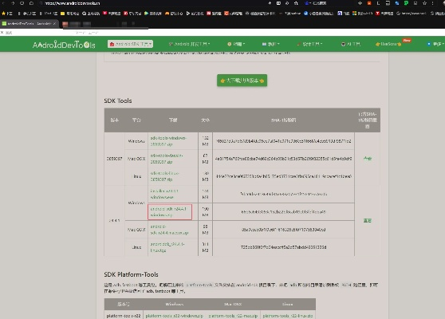445x319 pixels.
Task: Click the SDK Platform-Tools section heading
Action: click(131, 274)
